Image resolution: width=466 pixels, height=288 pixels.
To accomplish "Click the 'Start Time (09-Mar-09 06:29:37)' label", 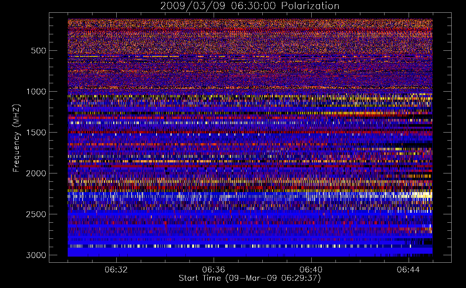I will coord(250,278).
